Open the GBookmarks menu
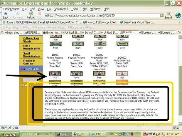This screenshot has height=137, width=182. 11,9
